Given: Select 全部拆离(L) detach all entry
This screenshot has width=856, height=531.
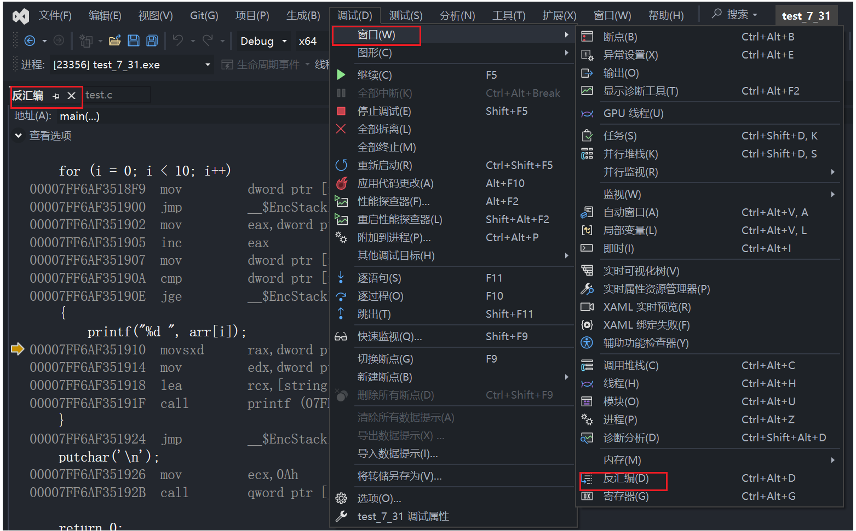Looking at the screenshot, I should point(453,129).
